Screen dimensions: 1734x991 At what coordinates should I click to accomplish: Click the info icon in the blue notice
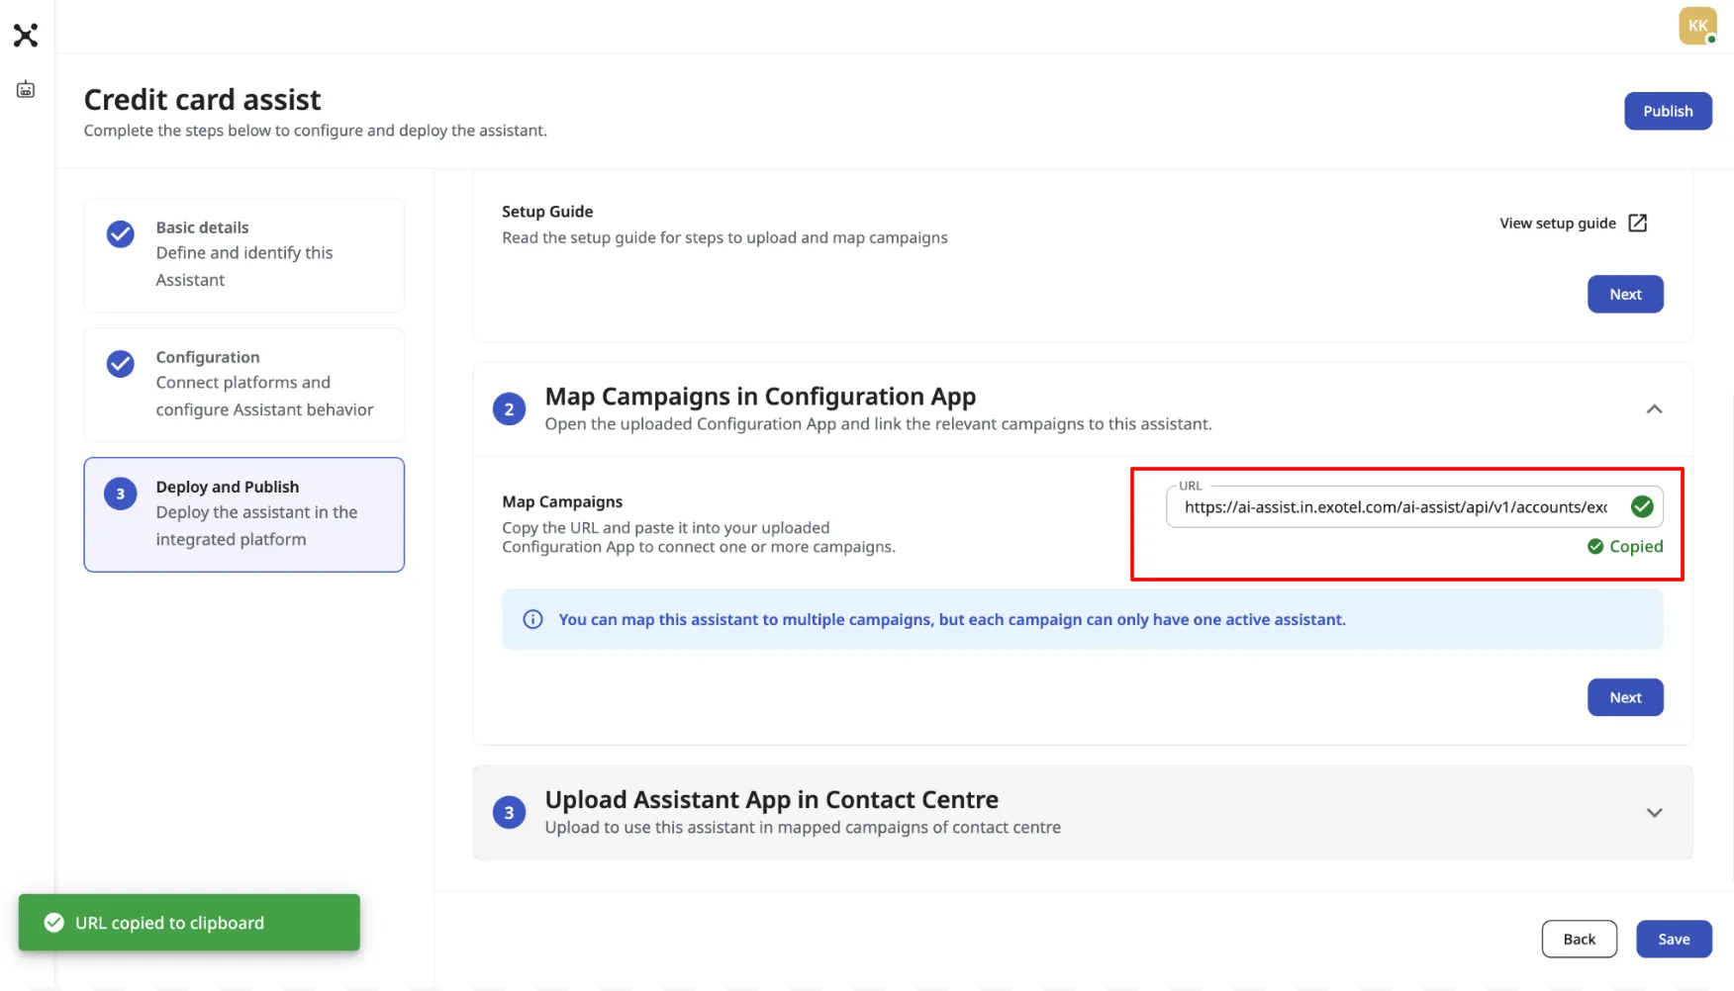click(532, 619)
